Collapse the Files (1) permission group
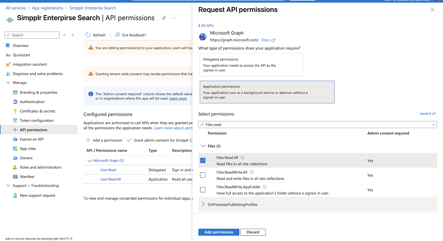 (203, 146)
